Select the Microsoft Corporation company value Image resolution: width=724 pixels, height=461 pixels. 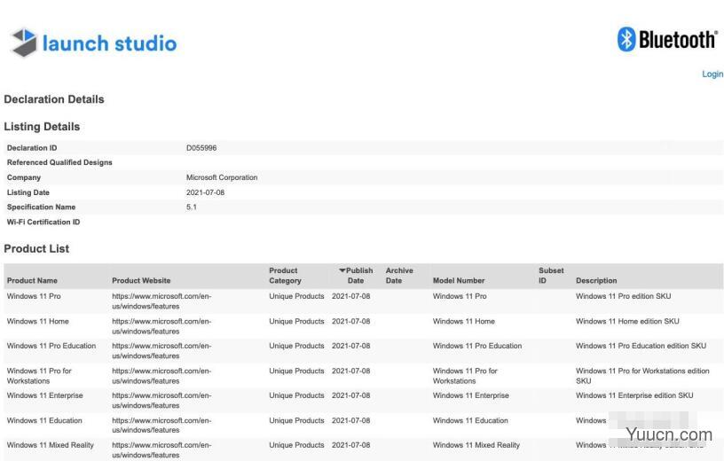[222, 177]
